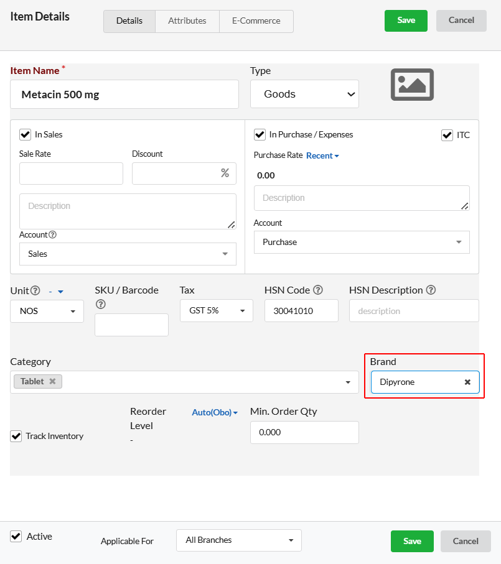Click the item image placeholder icon
This screenshot has height=564, width=501.
tap(412, 85)
